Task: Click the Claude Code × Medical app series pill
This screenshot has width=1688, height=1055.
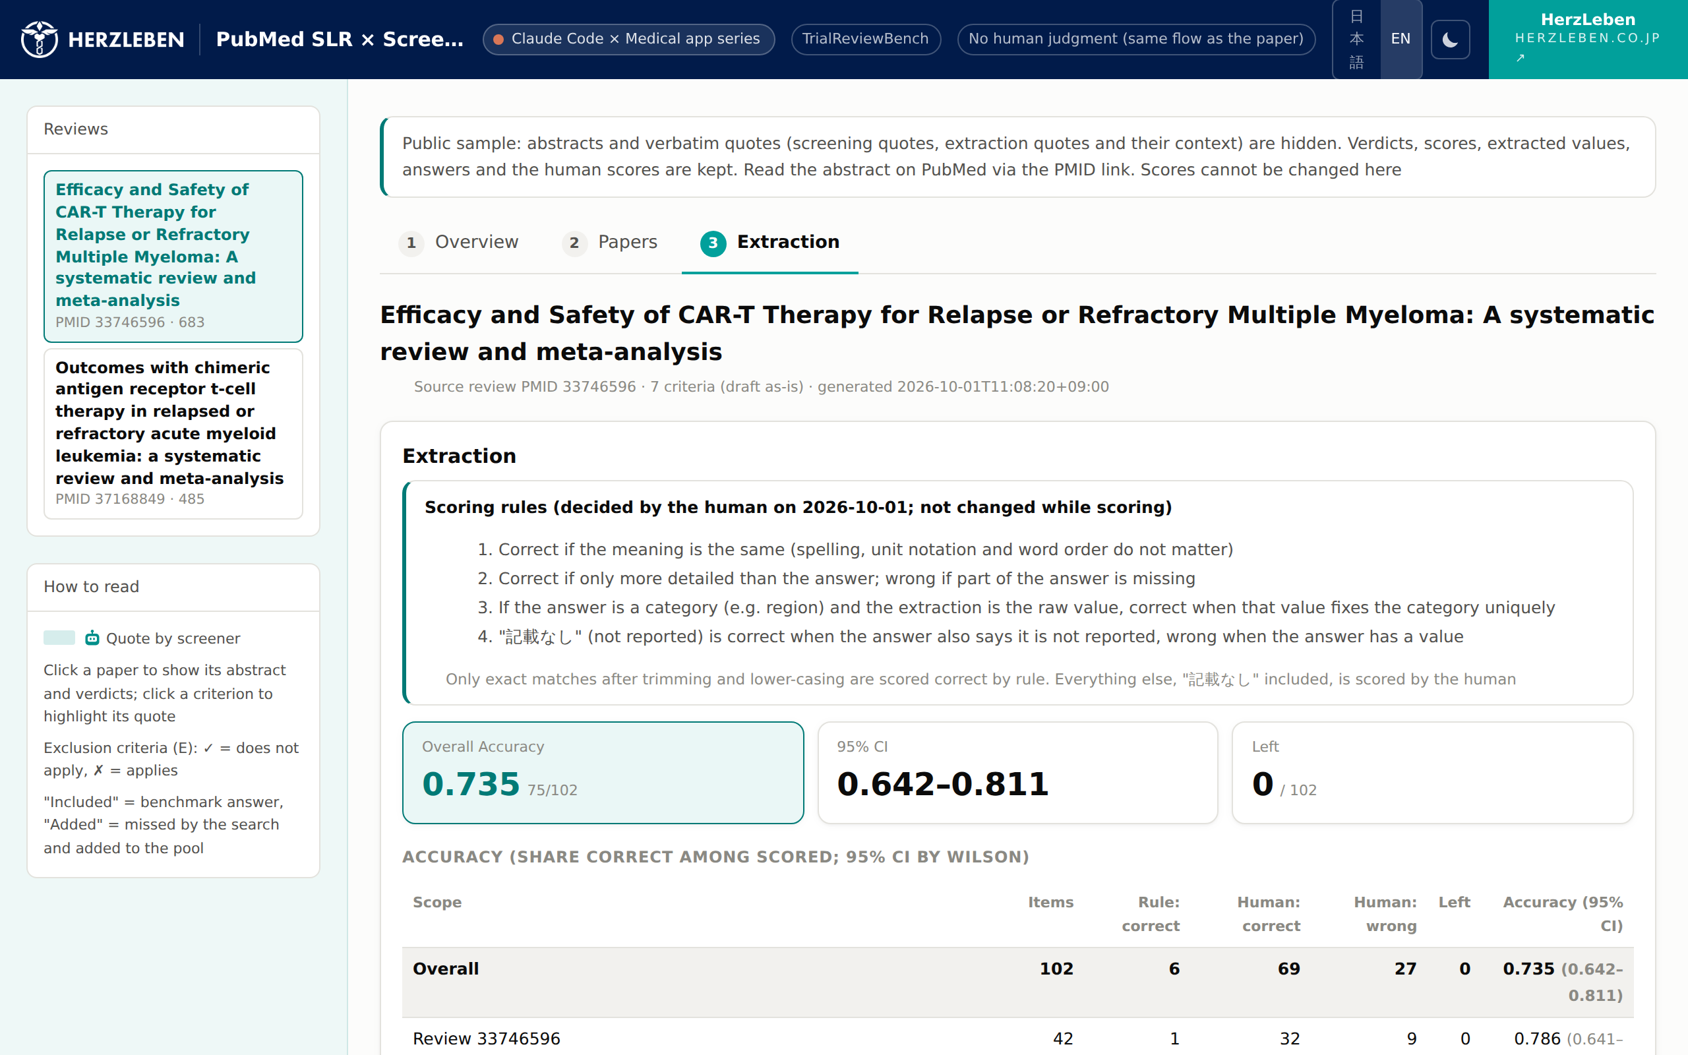Action: tap(628, 39)
